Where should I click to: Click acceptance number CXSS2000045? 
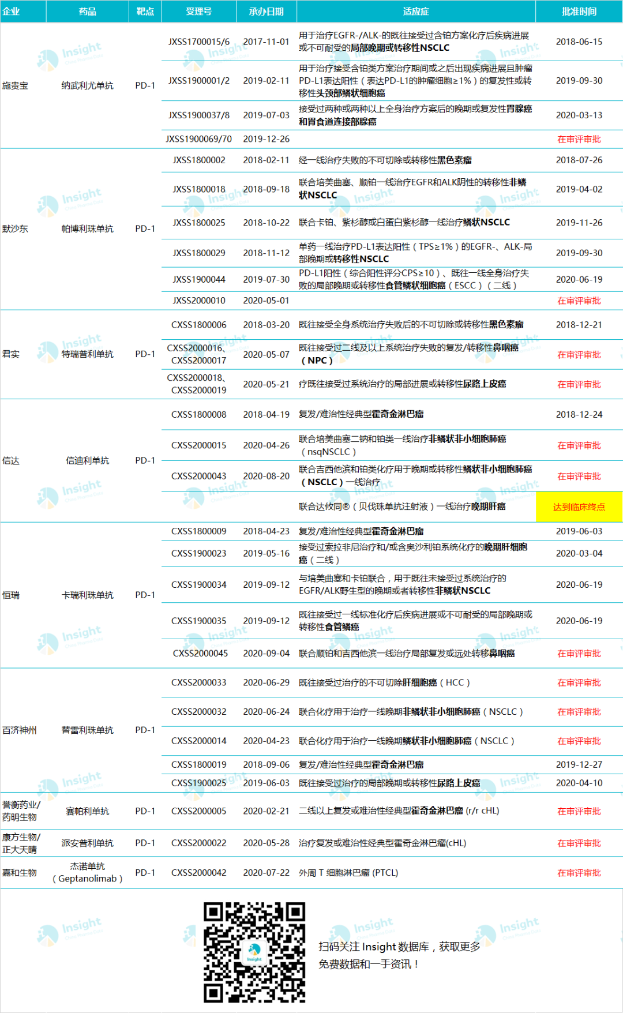click(200, 653)
